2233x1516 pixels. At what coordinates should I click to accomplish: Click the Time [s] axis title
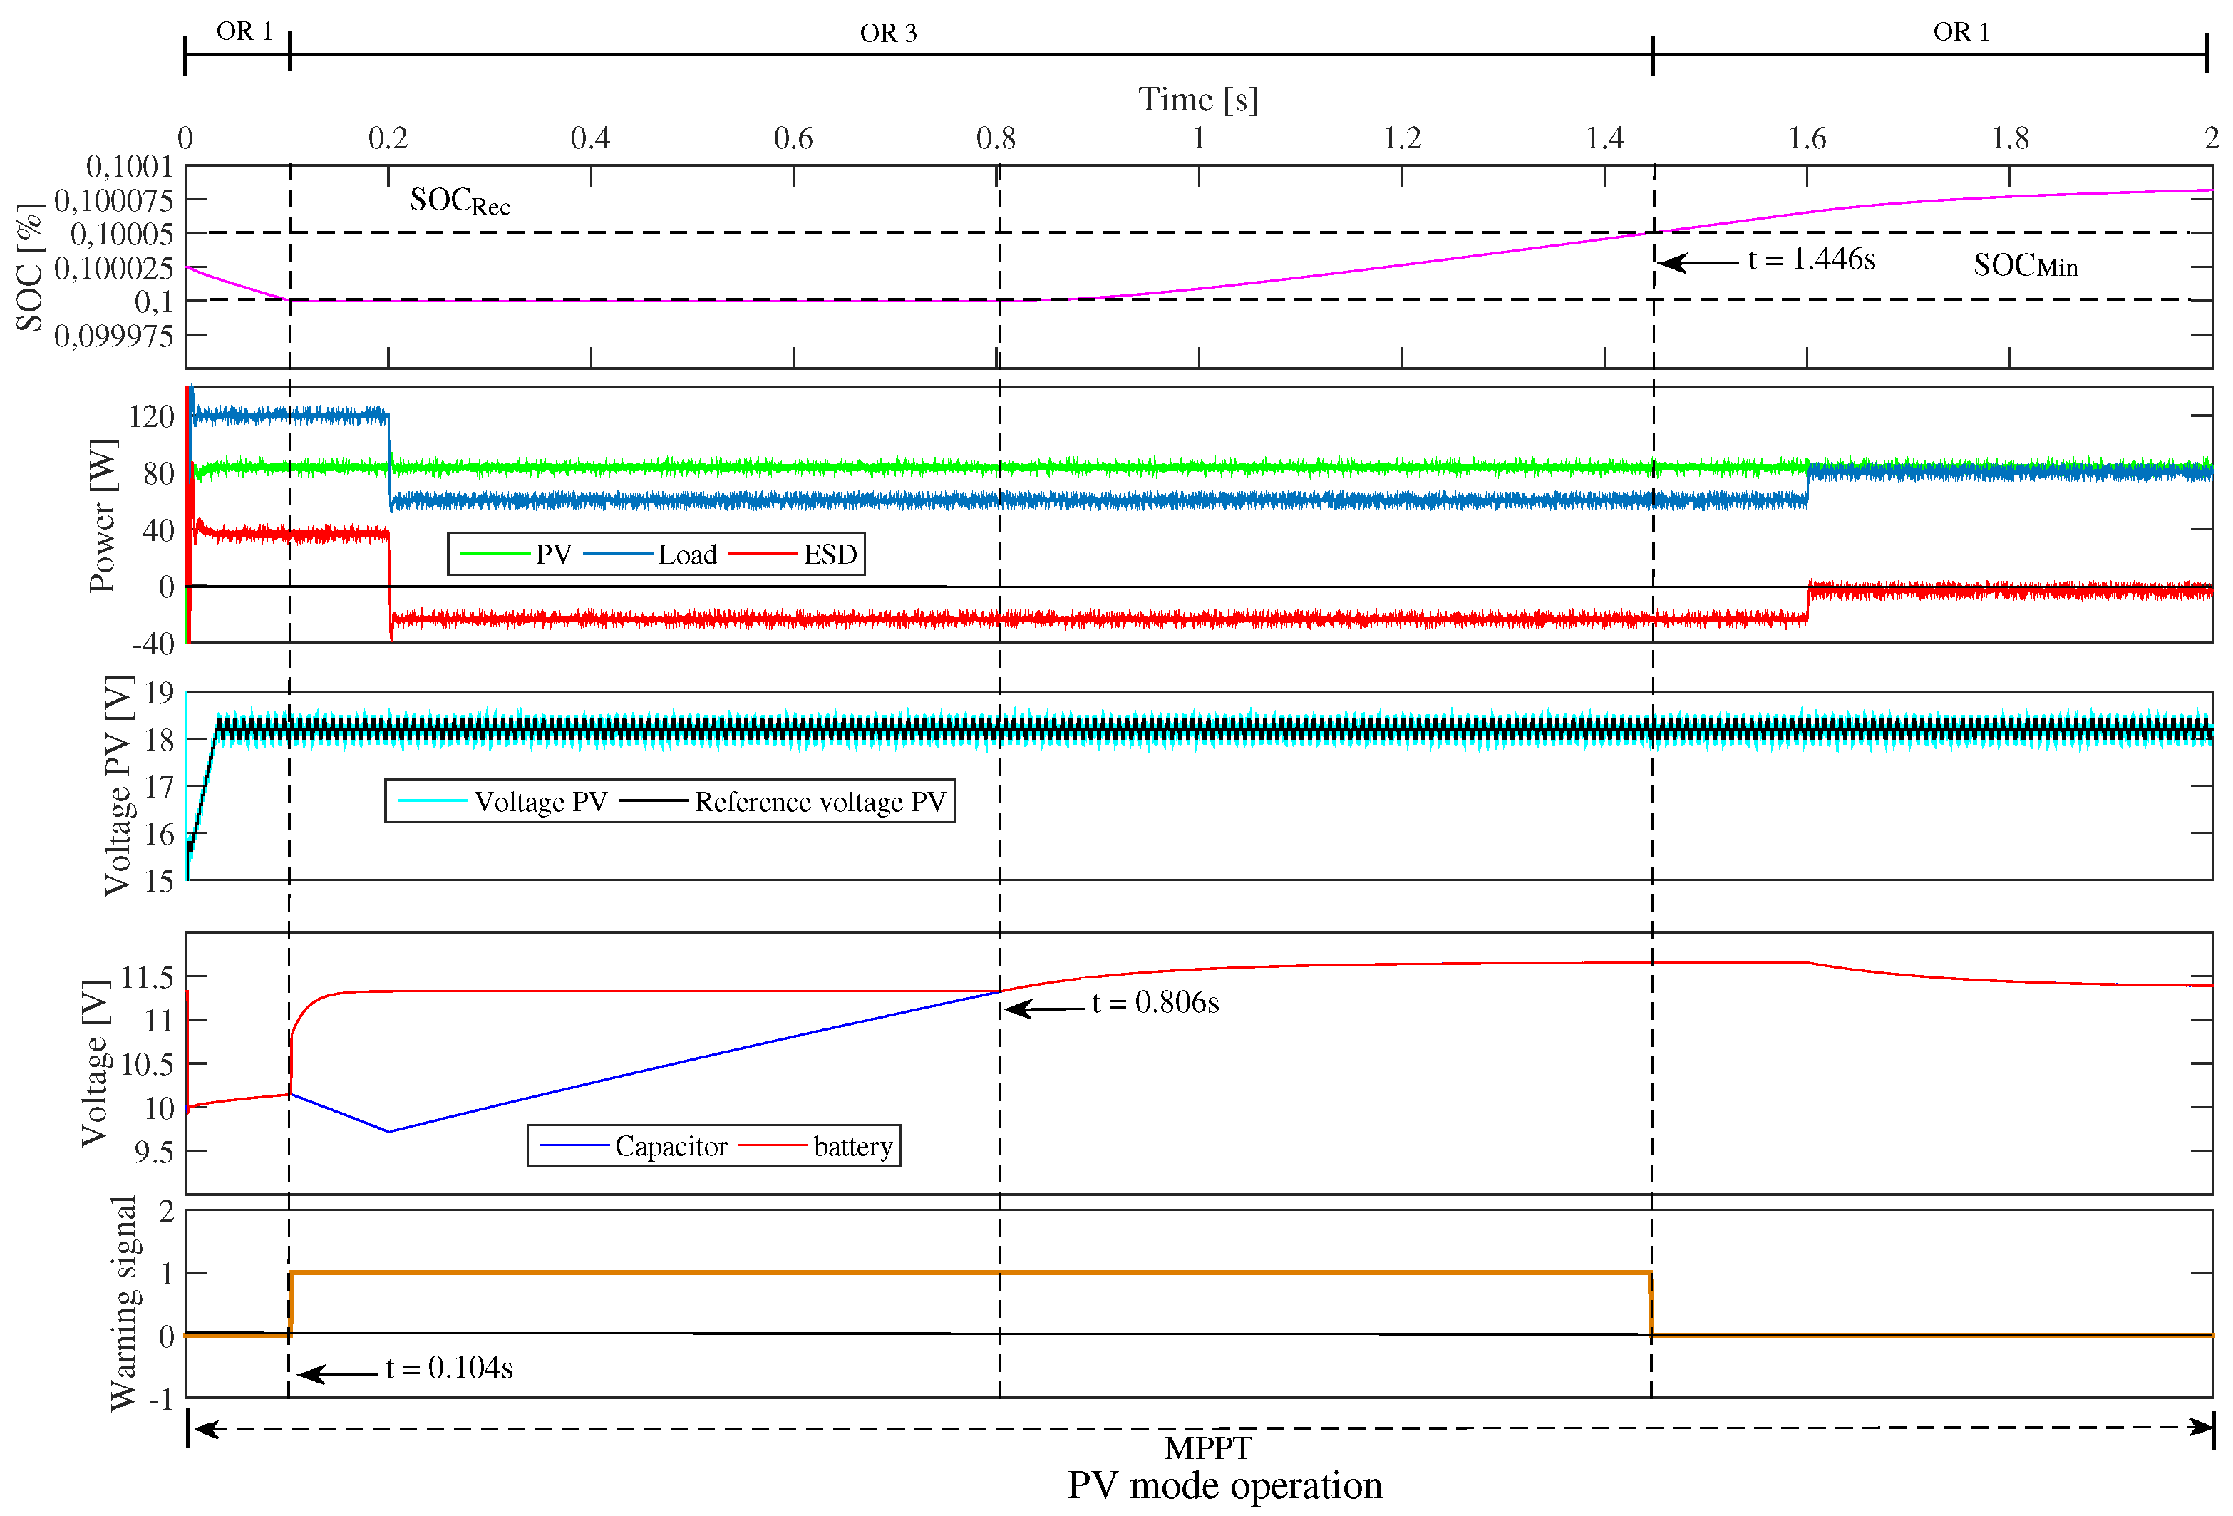(1197, 99)
